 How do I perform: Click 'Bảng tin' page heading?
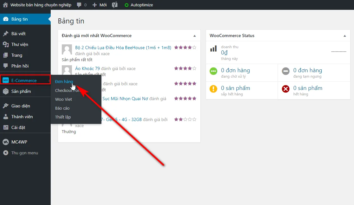point(71,21)
